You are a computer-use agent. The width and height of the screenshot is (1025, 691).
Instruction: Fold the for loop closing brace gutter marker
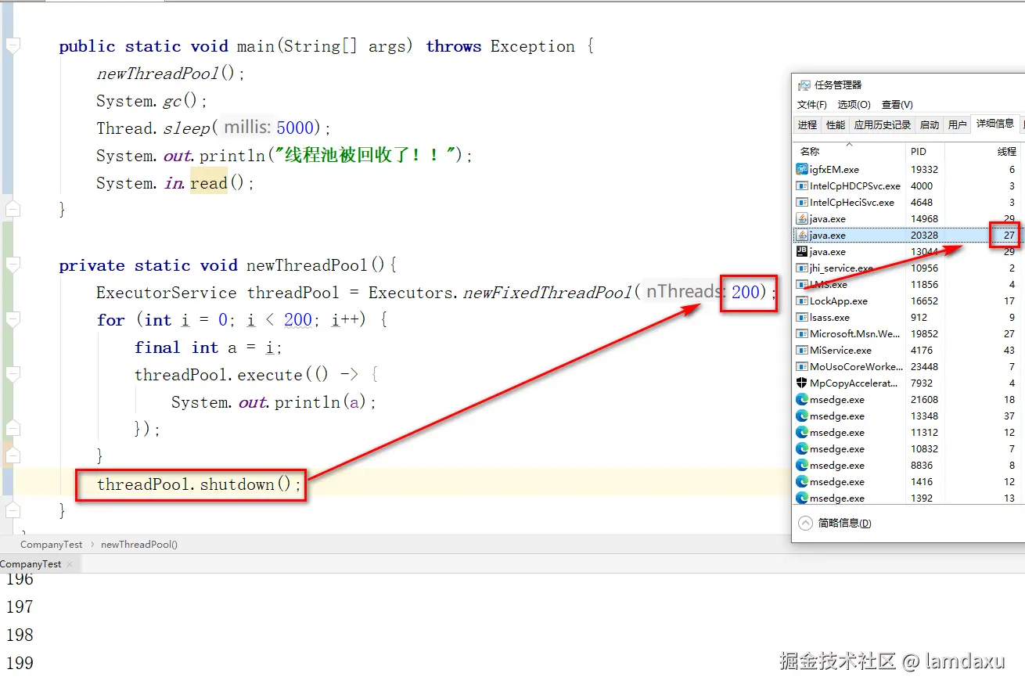coord(13,455)
